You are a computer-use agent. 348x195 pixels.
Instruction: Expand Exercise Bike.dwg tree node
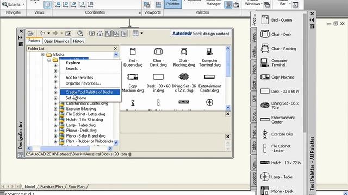(x=55, y=109)
